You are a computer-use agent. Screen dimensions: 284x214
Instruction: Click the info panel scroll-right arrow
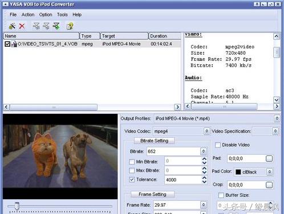[277, 106]
